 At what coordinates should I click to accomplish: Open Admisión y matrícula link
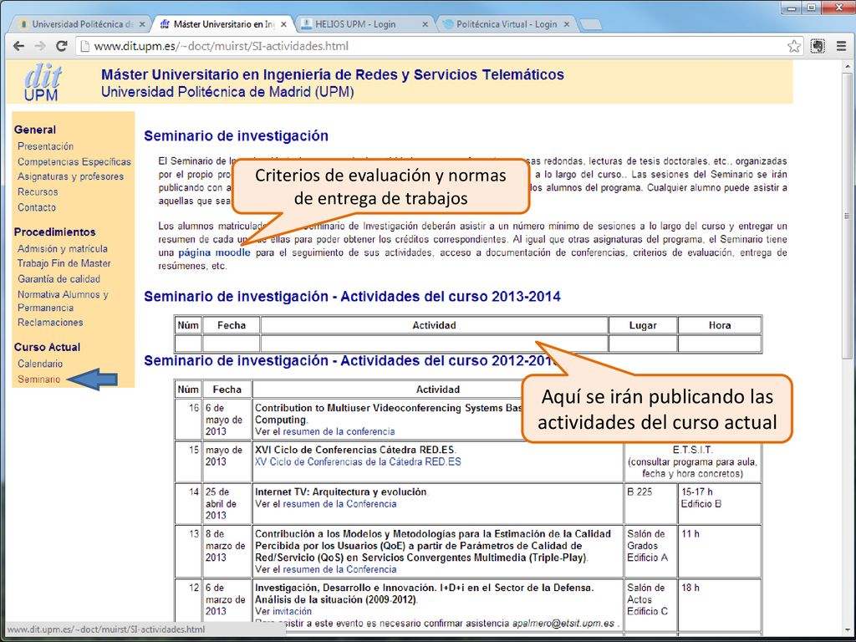tap(62, 248)
